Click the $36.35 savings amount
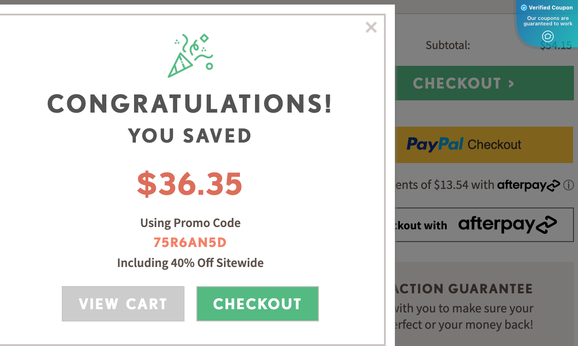This screenshot has width=578, height=346. tap(190, 184)
